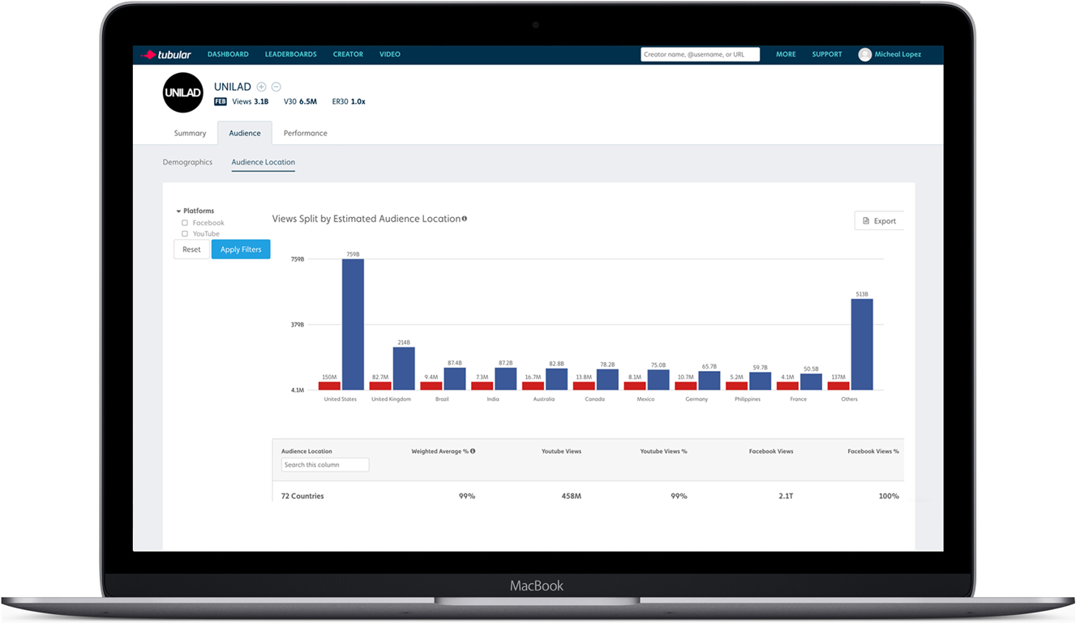Click the Australia blue 82.8B bar
Viewport: 1076px width, 623px height.
[x=557, y=380]
